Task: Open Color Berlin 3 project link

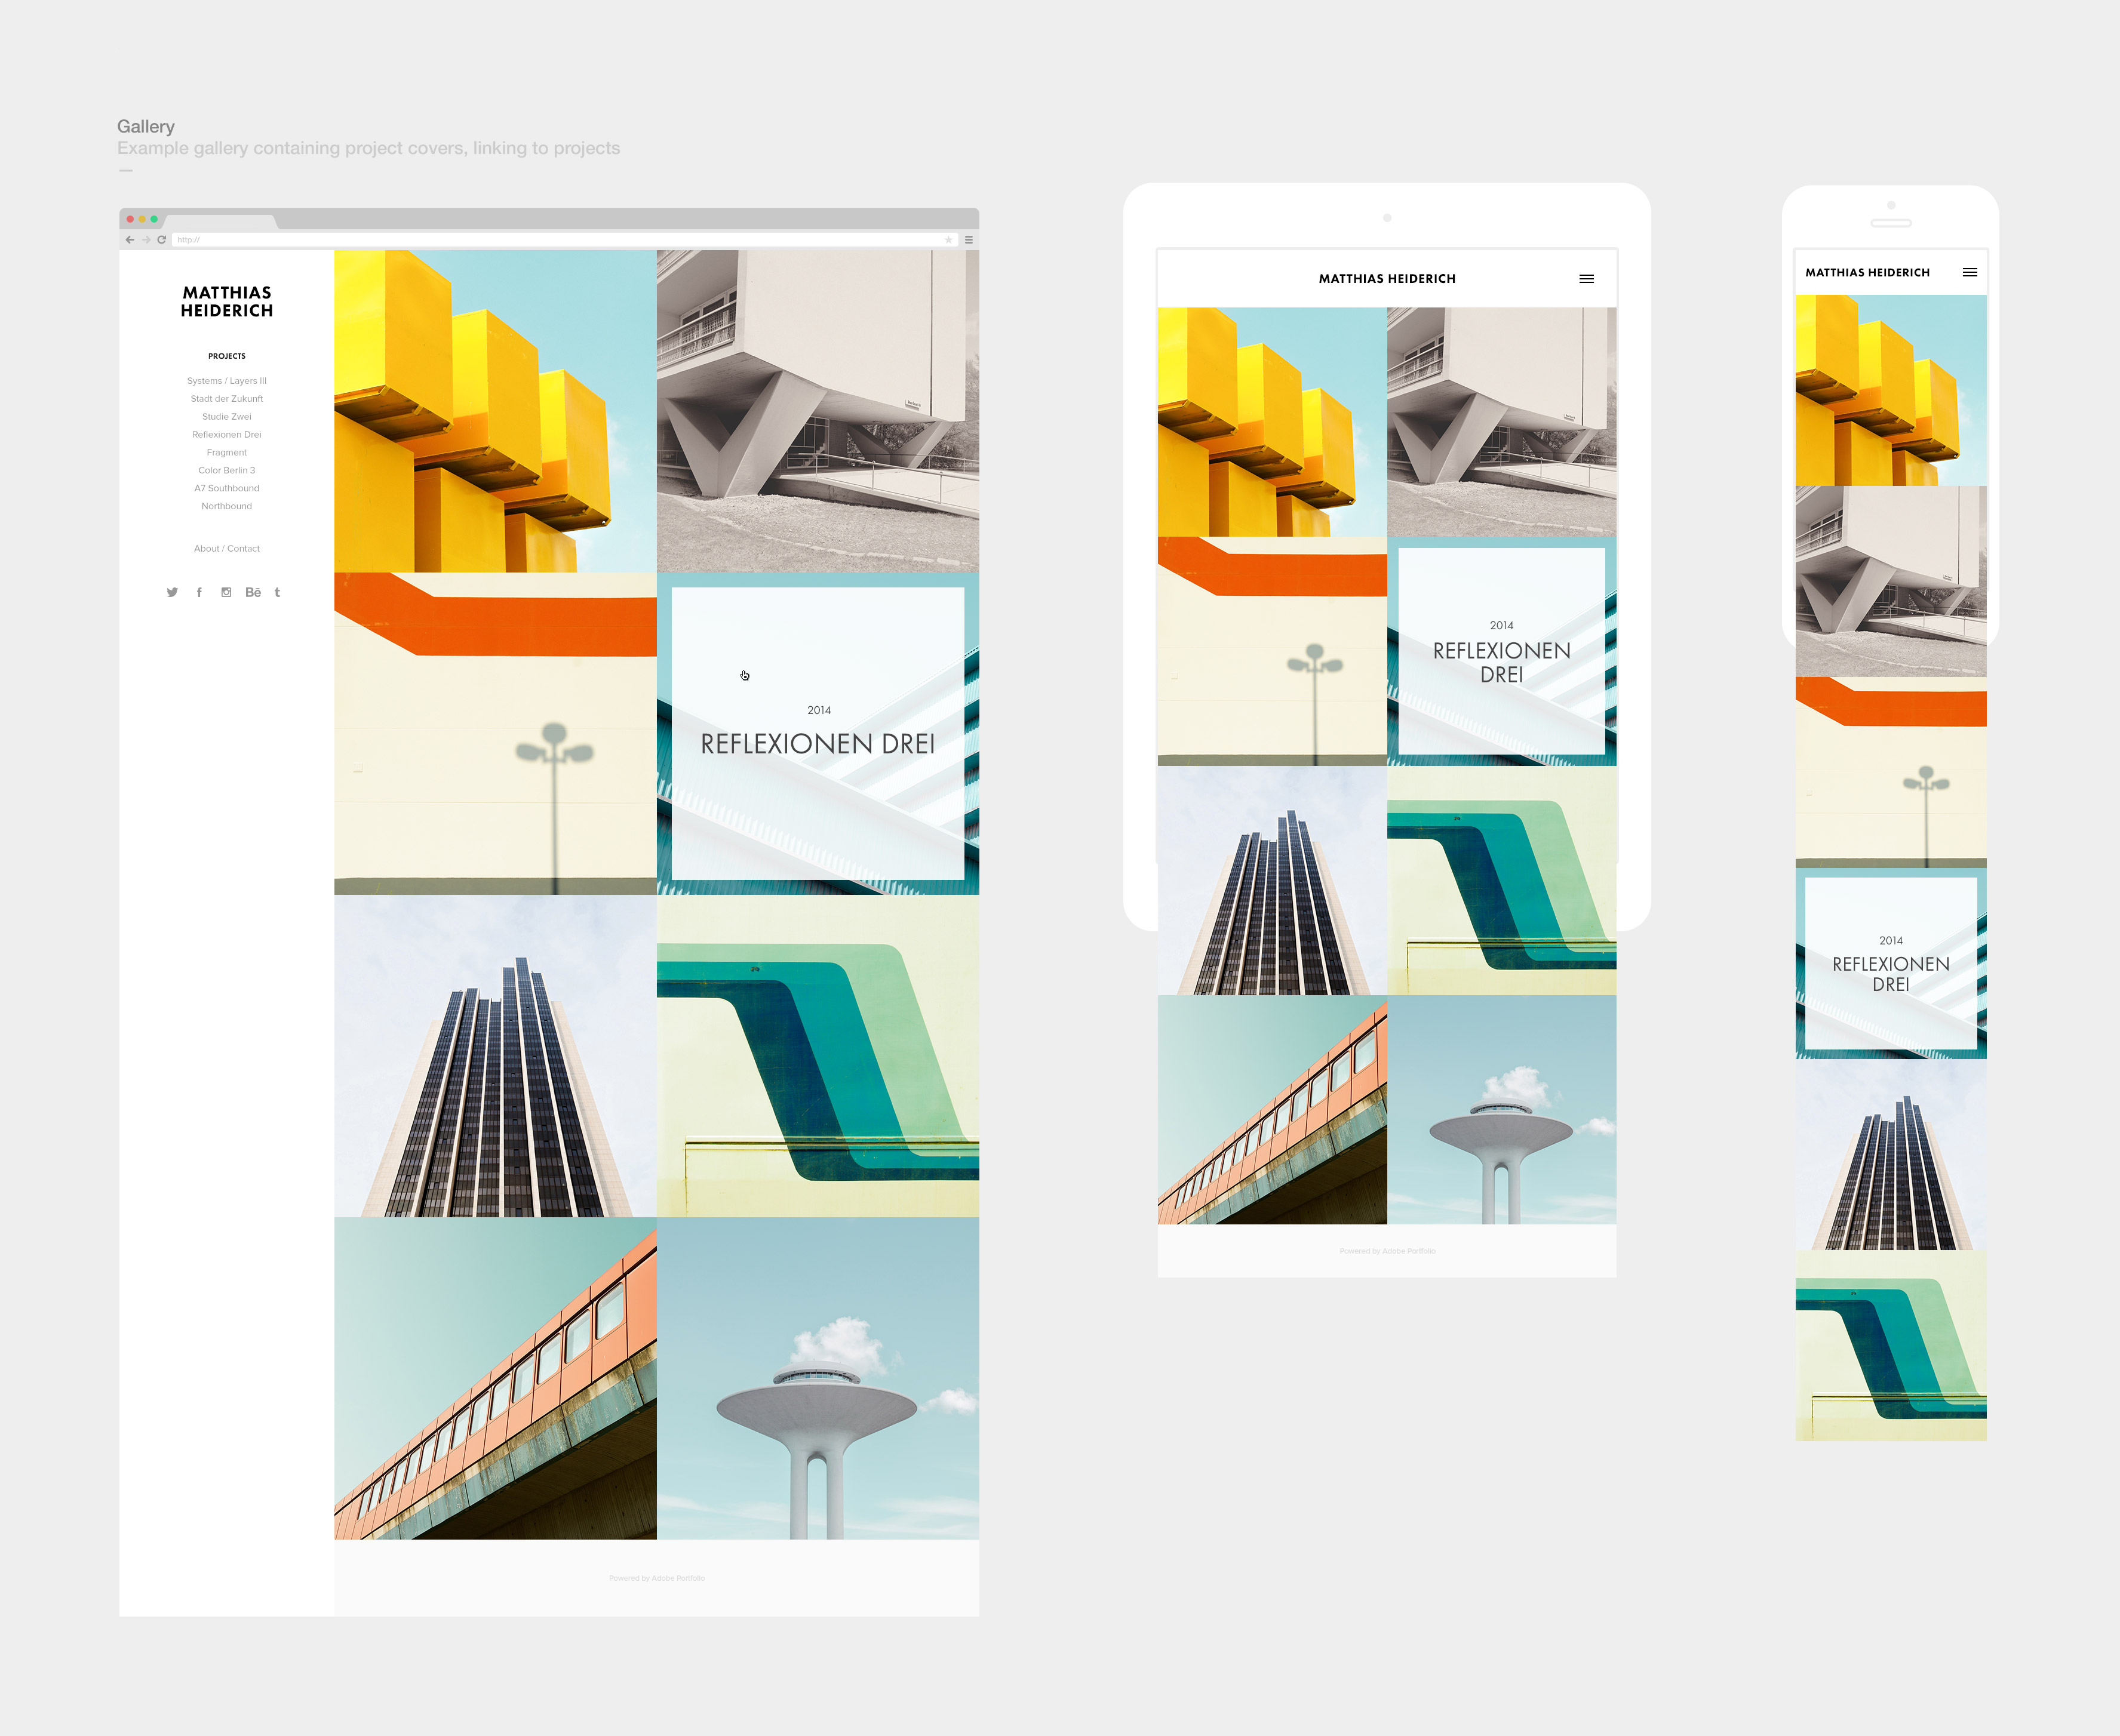Action: pyautogui.click(x=226, y=471)
